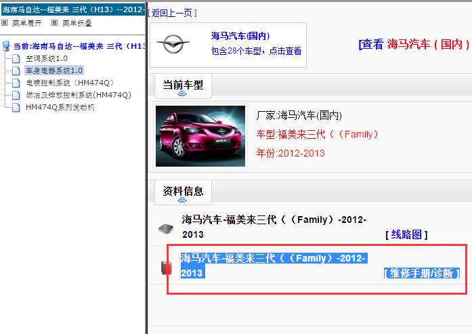
Task: Click the 菜单折叠 square icon
Action: pyautogui.click(x=54, y=23)
